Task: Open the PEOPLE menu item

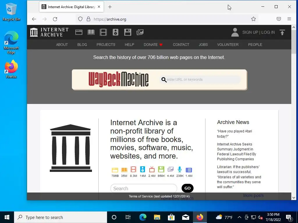Action: click(x=255, y=44)
